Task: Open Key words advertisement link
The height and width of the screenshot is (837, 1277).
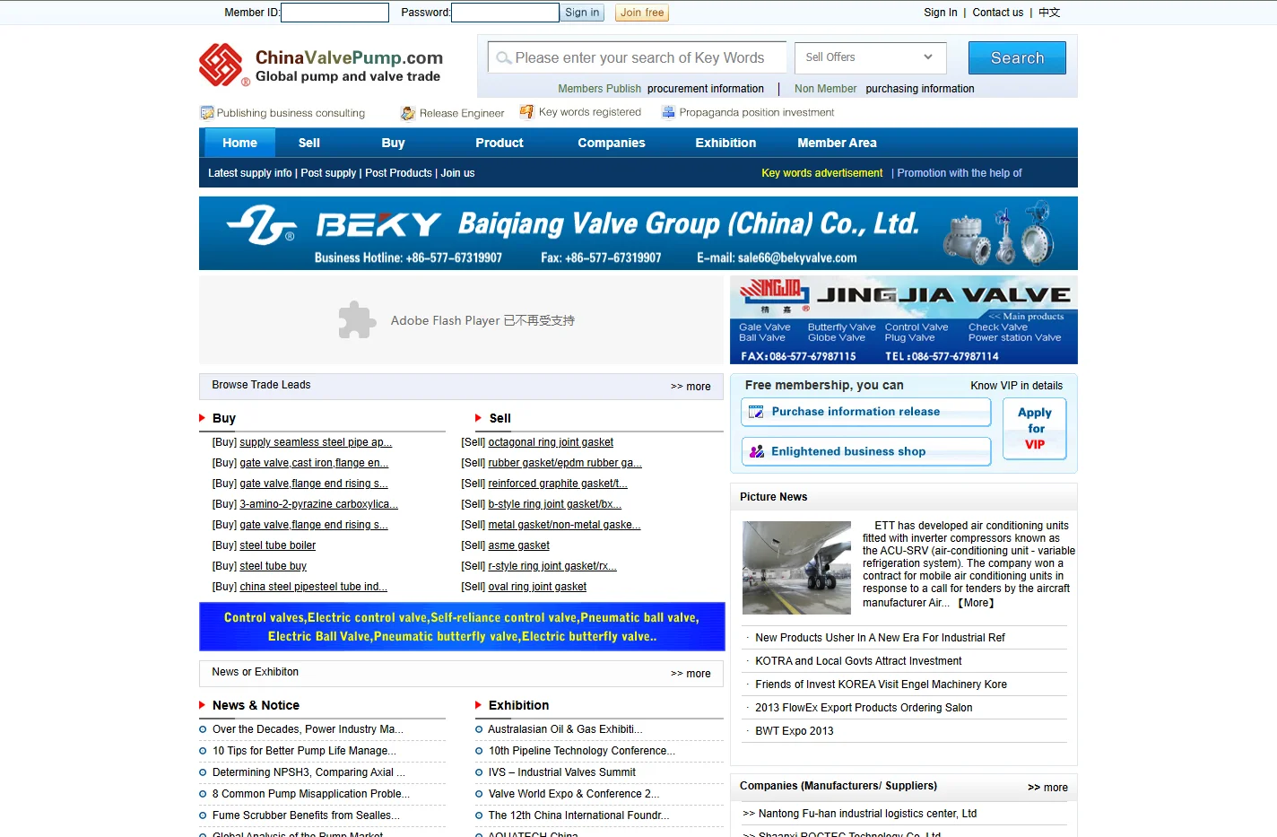Action: pyautogui.click(x=822, y=173)
